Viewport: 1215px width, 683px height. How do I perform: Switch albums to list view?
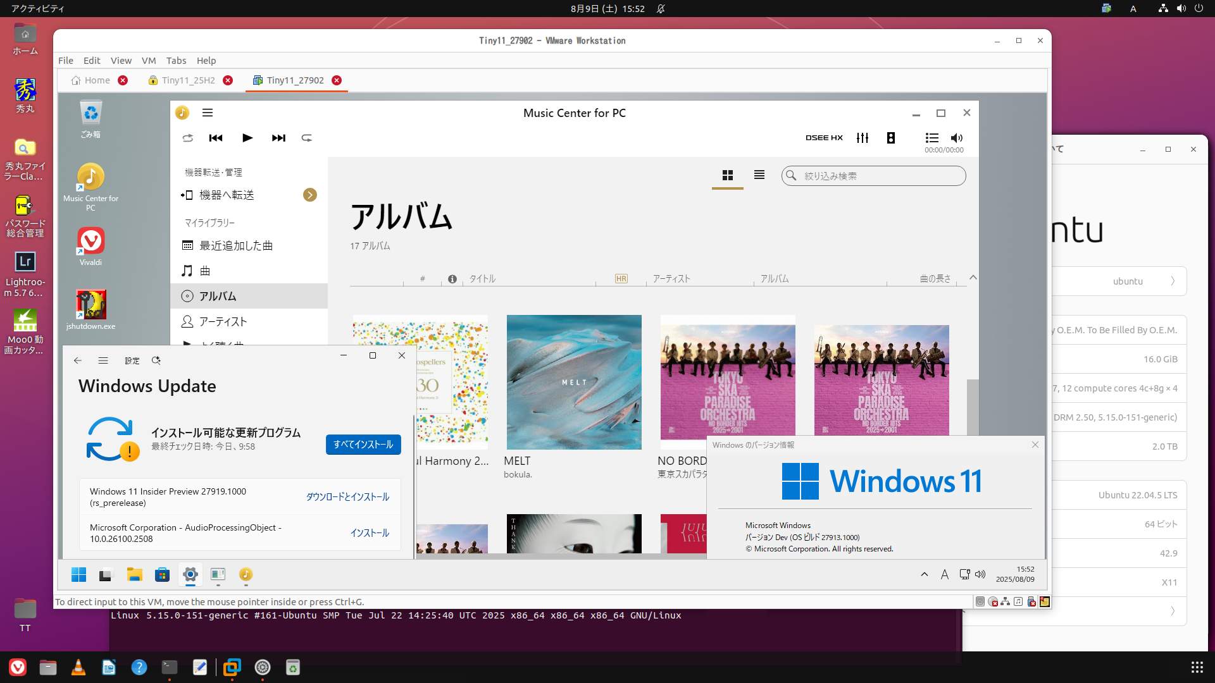pyautogui.click(x=759, y=175)
